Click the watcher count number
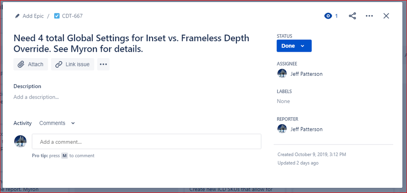Viewport: 407px width, 193px height. [x=337, y=16]
